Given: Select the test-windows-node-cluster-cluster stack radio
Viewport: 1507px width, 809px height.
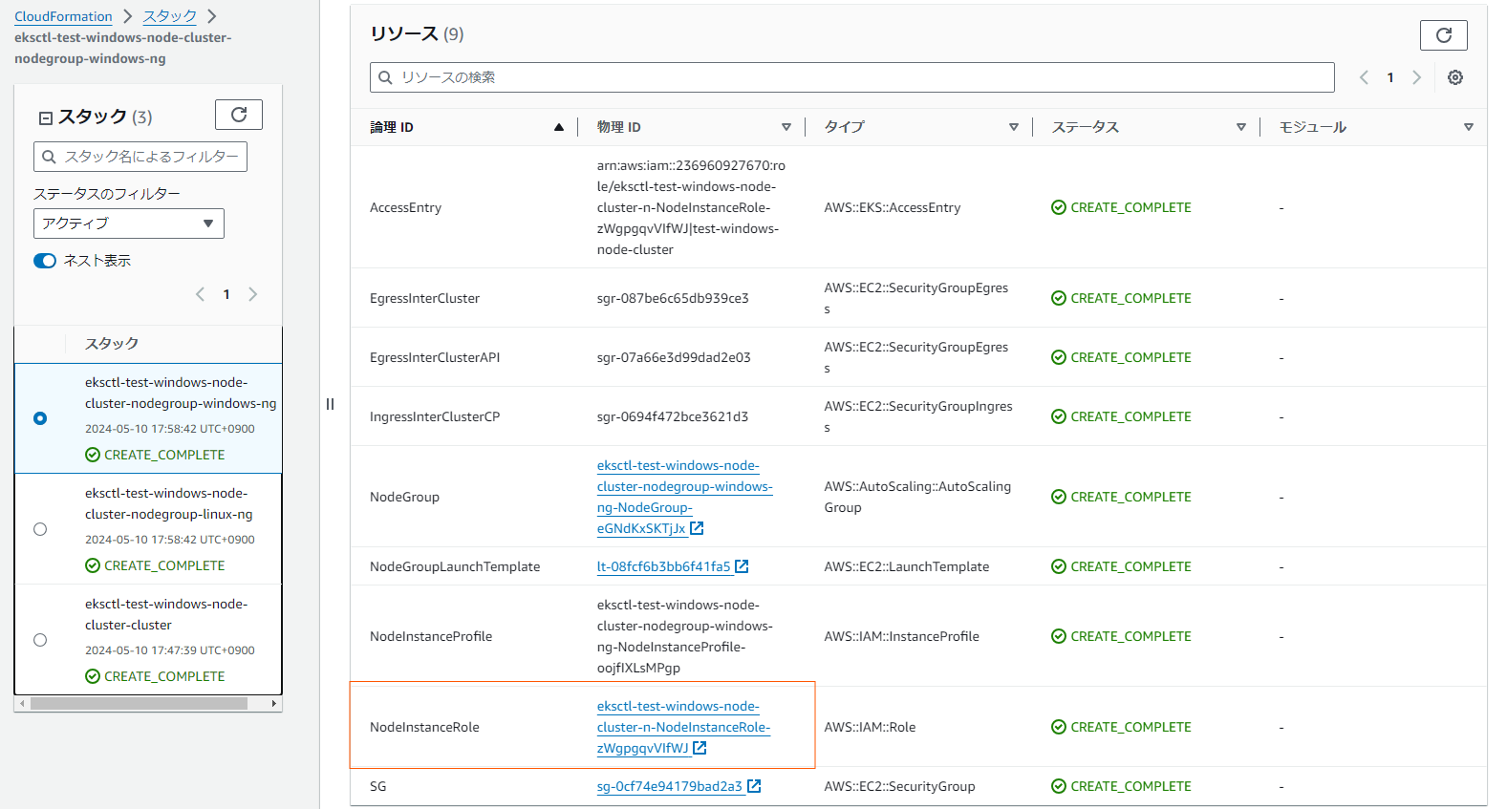Looking at the screenshot, I should coord(40,640).
